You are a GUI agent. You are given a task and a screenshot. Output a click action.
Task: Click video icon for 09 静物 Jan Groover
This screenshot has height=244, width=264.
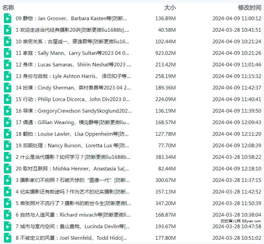click(8, 18)
